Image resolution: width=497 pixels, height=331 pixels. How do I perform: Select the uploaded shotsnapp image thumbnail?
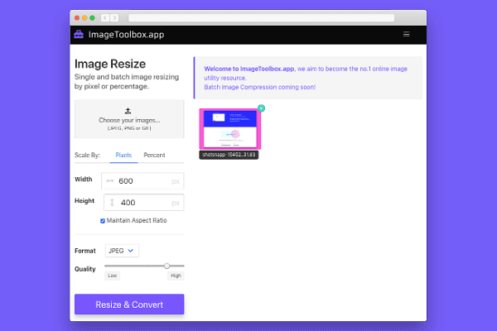pyautogui.click(x=230, y=128)
